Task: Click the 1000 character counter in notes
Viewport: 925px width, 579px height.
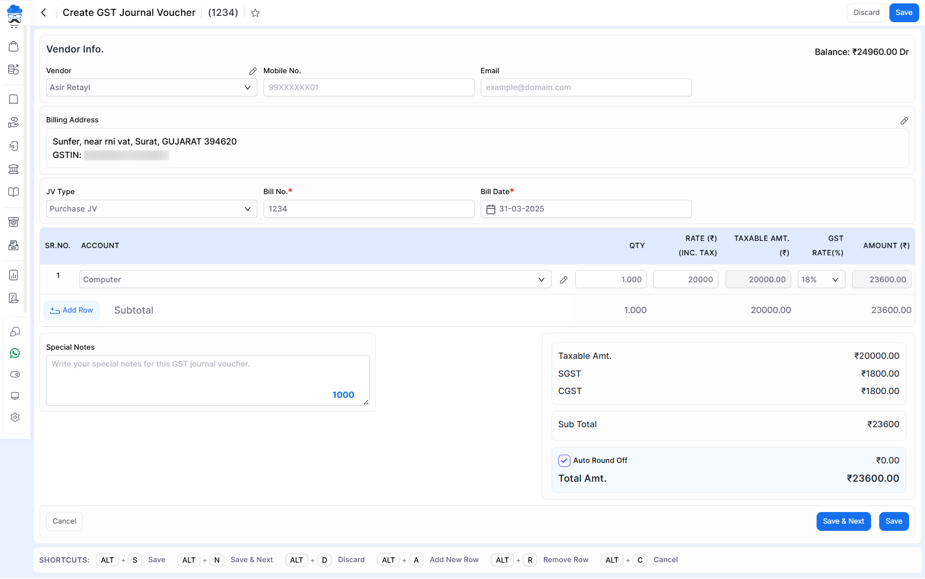Action: (343, 395)
